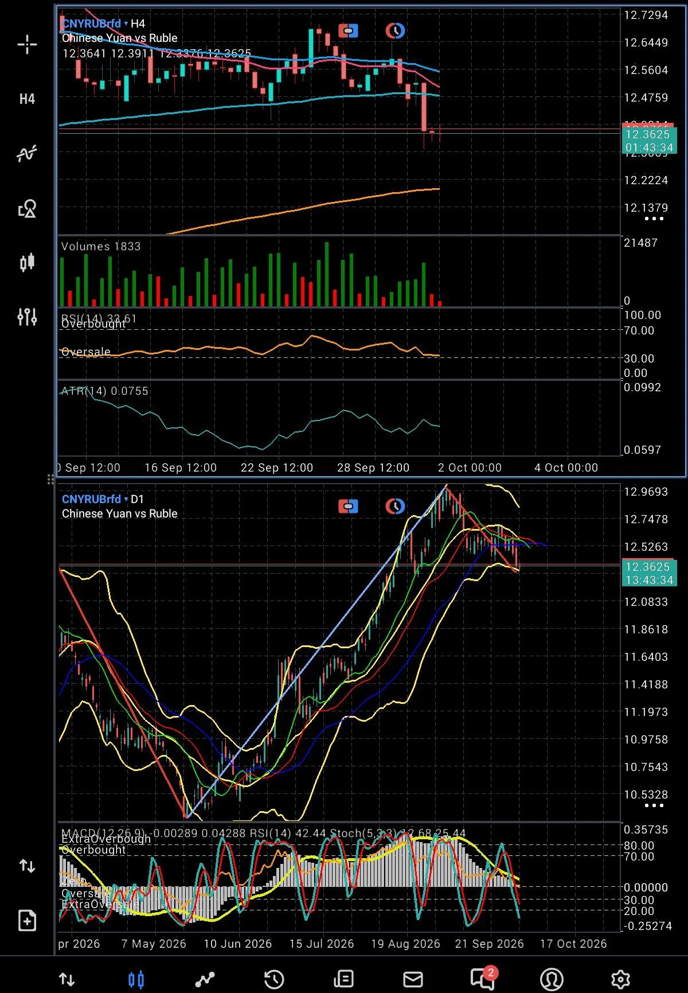Open chat messages with 2 notifications

pyautogui.click(x=483, y=978)
